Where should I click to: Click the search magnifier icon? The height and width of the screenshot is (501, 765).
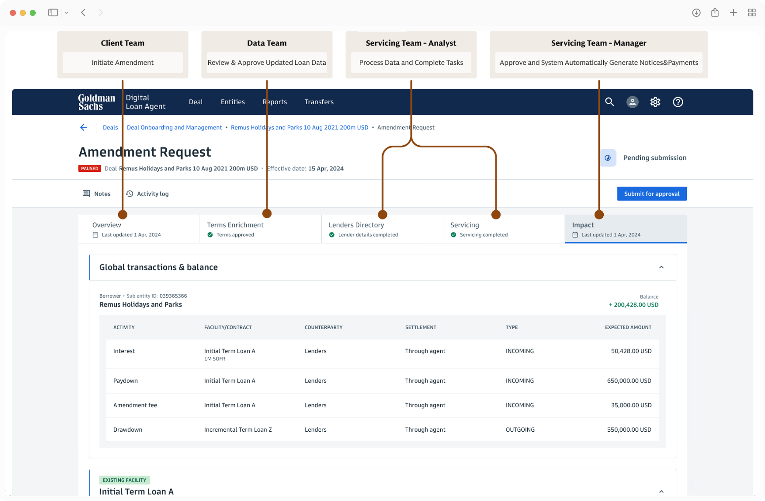coord(609,102)
